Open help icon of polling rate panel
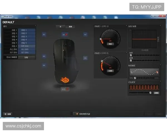167x133 pixels. [160, 81]
